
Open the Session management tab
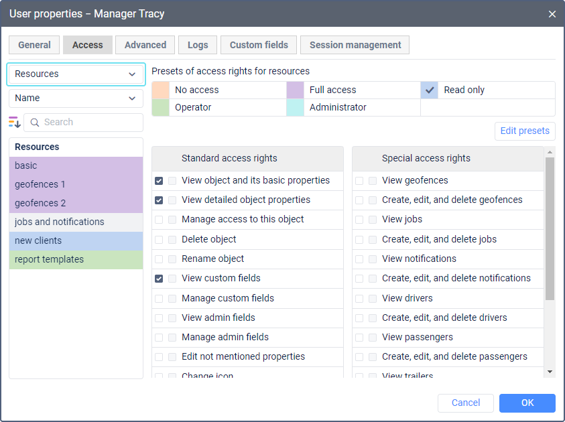tap(355, 45)
